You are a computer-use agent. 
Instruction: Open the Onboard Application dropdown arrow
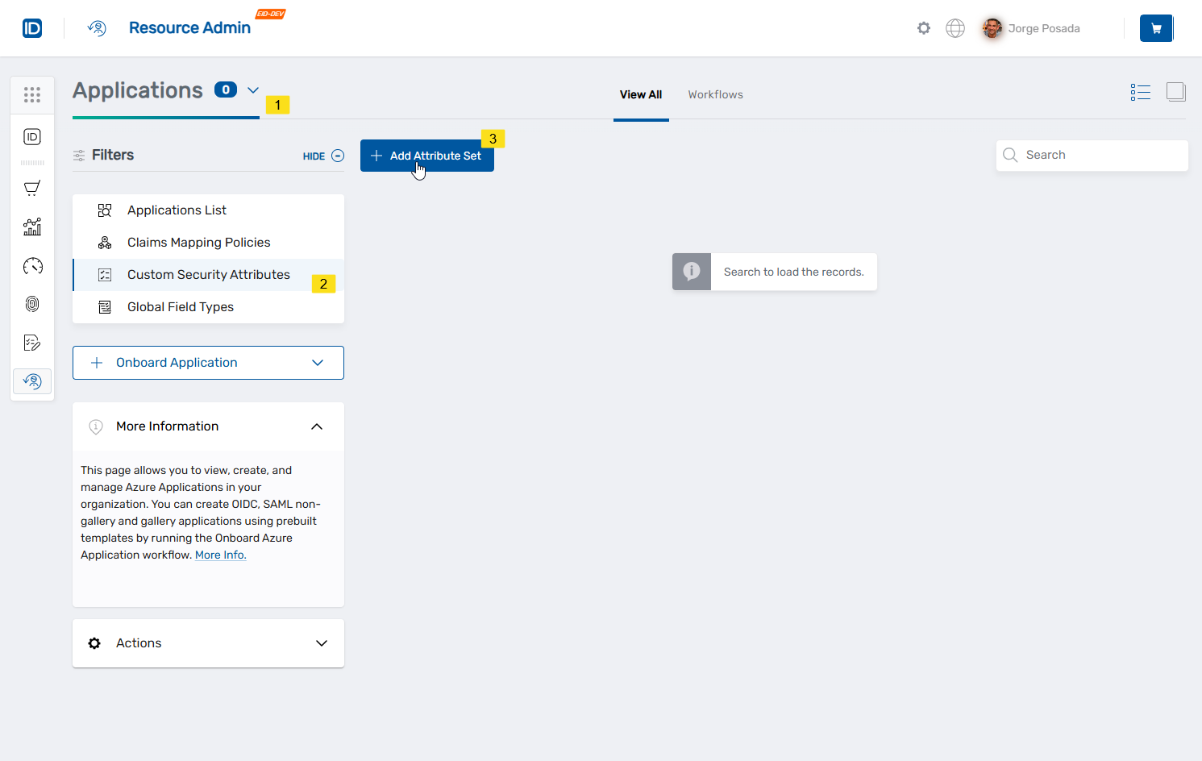(317, 362)
